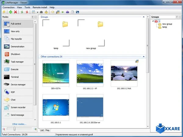
Task: Click the small green arrow toolbar icon
Action: click(x=63, y=12)
